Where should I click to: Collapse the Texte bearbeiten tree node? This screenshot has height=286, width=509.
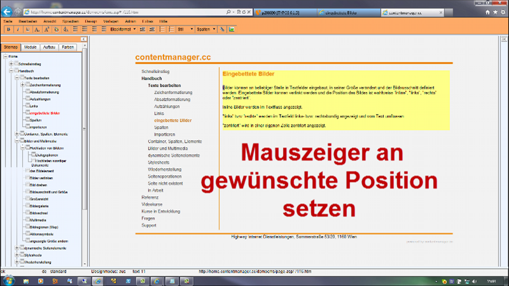click(17, 78)
